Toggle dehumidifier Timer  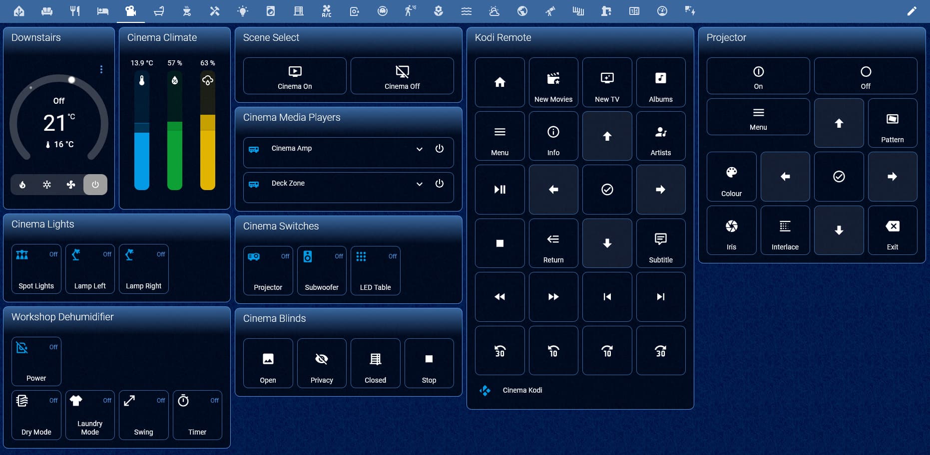[197, 415]
